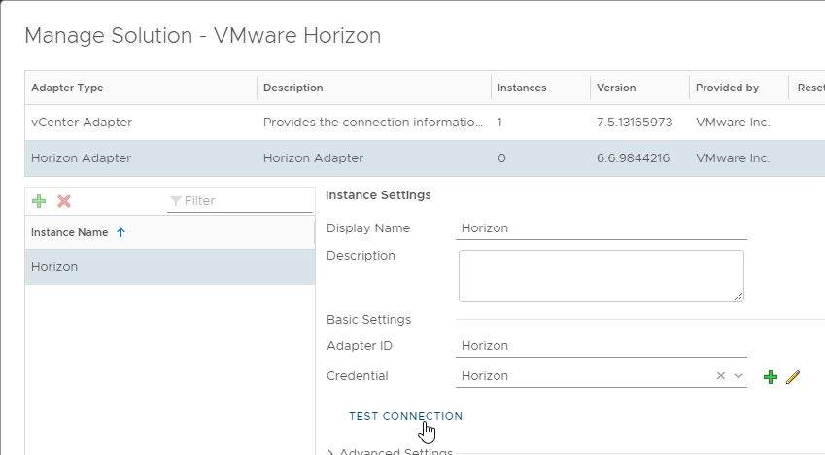Click the Instances column header

click(540, 87)
